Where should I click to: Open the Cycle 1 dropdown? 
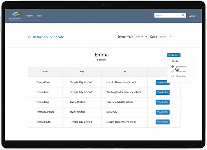(x=166, y=37)
